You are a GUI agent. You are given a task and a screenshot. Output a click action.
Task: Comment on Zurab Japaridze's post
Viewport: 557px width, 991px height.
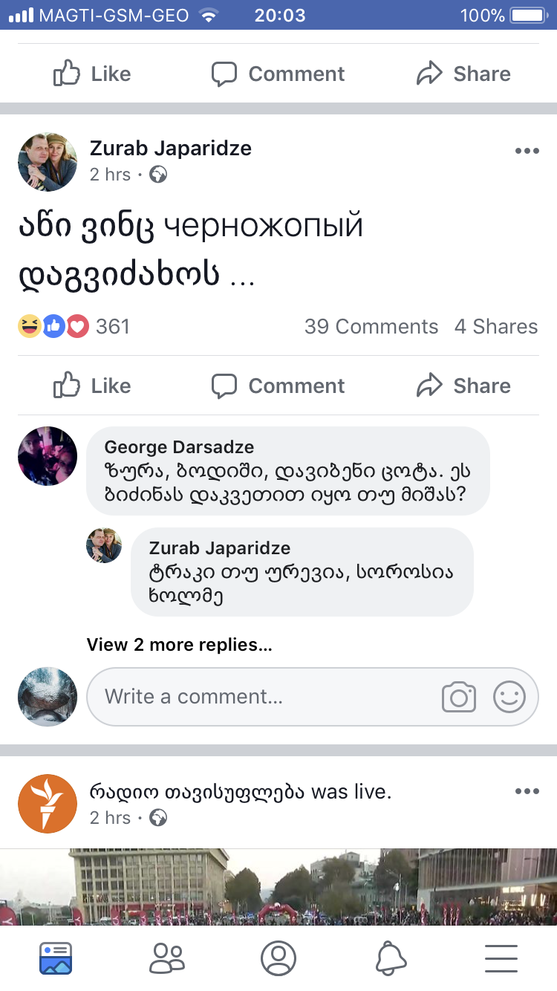click(278, 386)
